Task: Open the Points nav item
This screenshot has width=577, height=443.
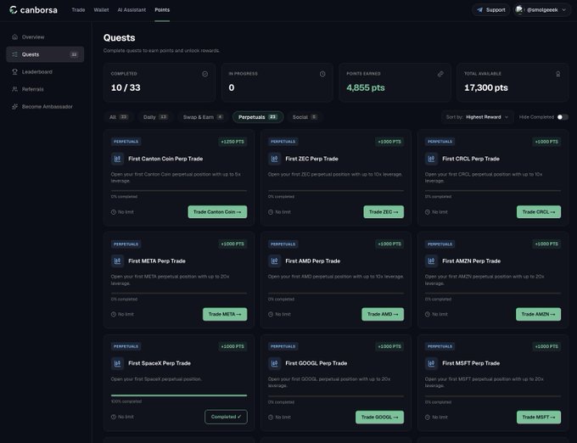Action: click(162, 10)
